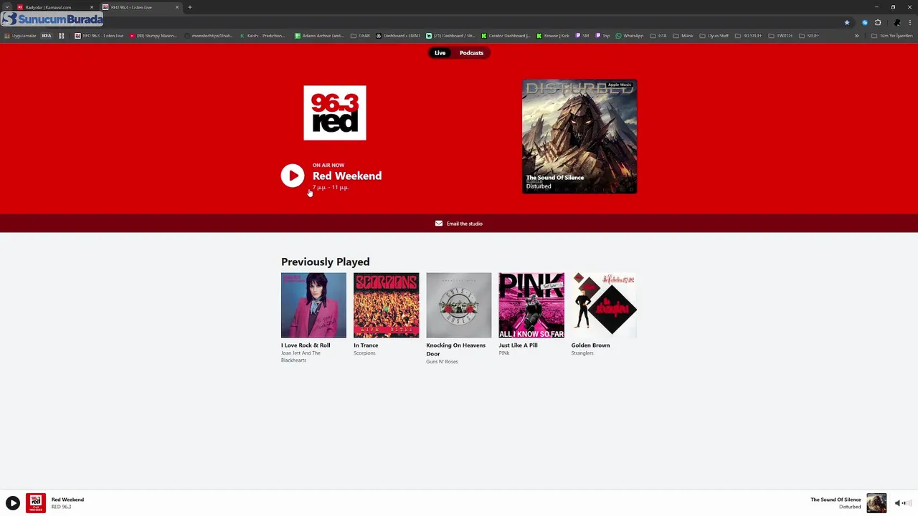Click the Just Like A Pill title

(x=518, y=345)
